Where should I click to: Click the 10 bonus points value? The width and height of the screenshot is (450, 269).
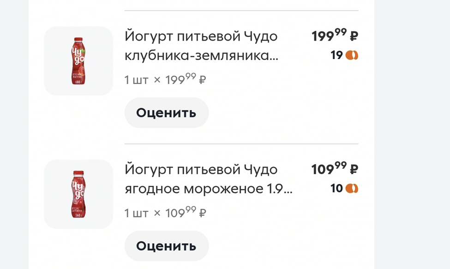336,188
